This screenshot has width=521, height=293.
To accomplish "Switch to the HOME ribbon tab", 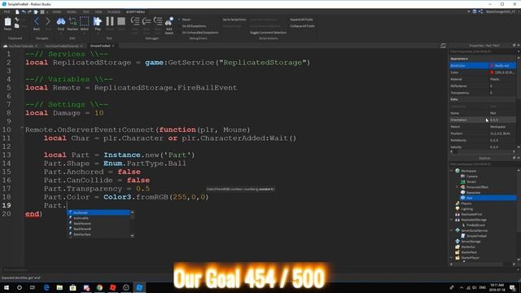I will point(57,12).
